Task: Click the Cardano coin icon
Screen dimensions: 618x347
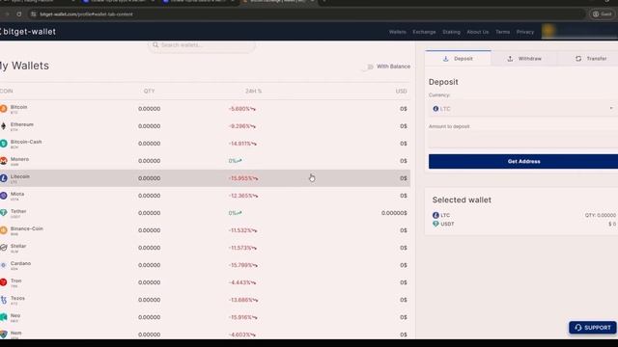Action: tap(3, 265)
